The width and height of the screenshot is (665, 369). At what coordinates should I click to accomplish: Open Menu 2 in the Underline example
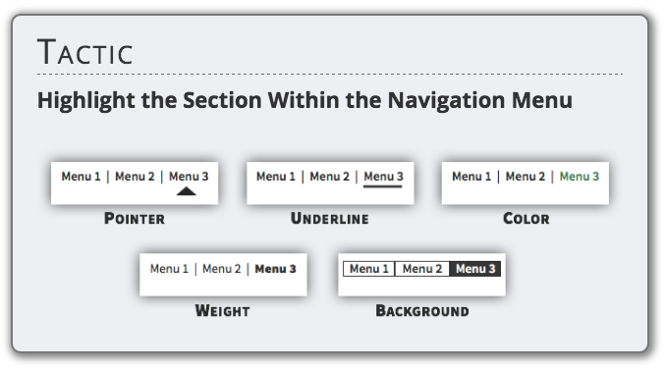(x=329, y=177)
